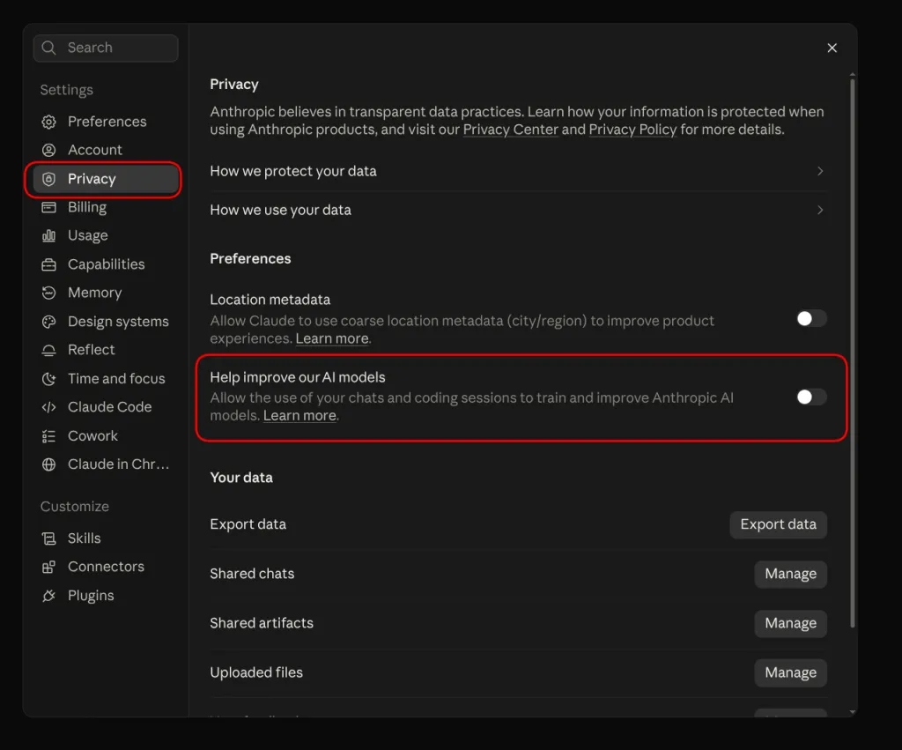Go to the Billing settings section
The width and height of the screenshot is (902, 750).
106,207
